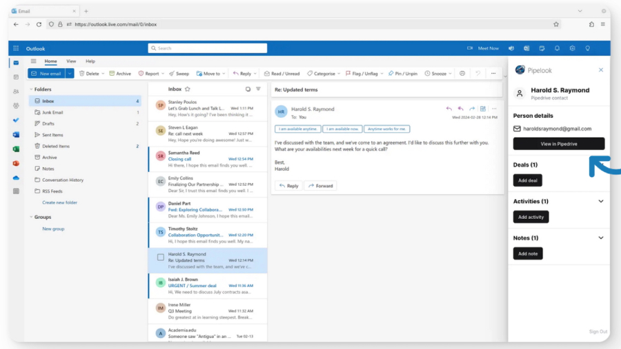Click the Print icon in toolbar

pos(462,74)
